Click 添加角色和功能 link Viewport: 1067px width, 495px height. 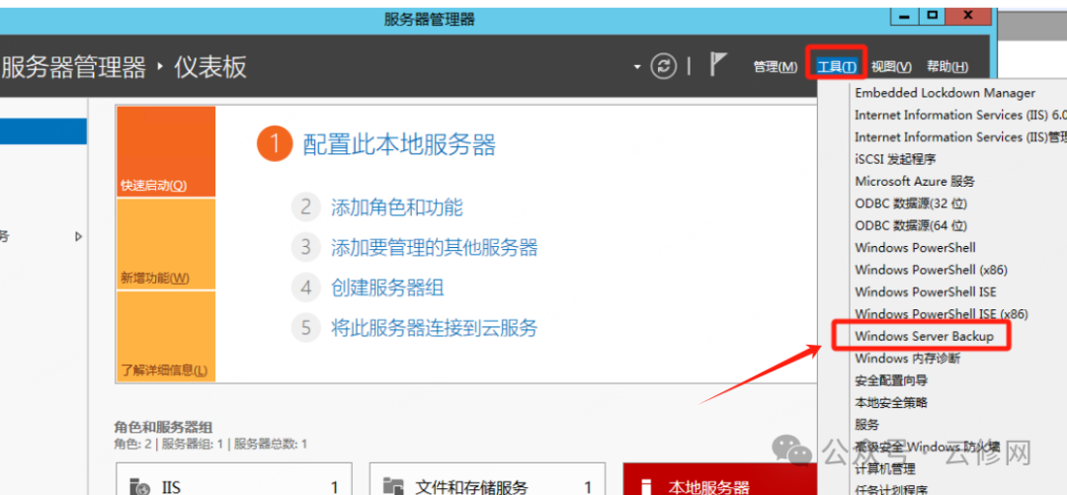397,206
